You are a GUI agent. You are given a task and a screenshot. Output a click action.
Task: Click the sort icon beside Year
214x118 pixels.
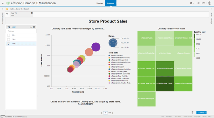9,27
